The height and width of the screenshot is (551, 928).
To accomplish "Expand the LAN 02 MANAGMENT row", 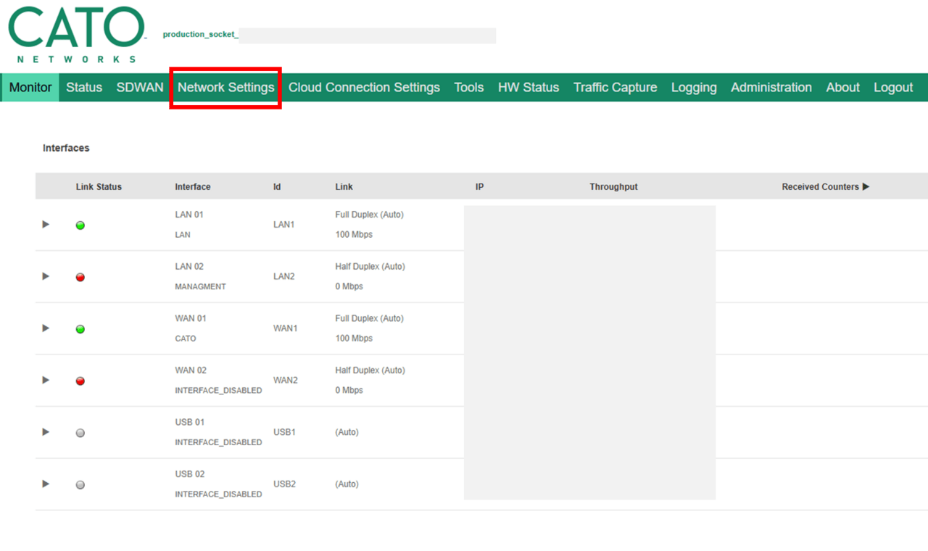I will pyautogui.click(x=46, y=276).
